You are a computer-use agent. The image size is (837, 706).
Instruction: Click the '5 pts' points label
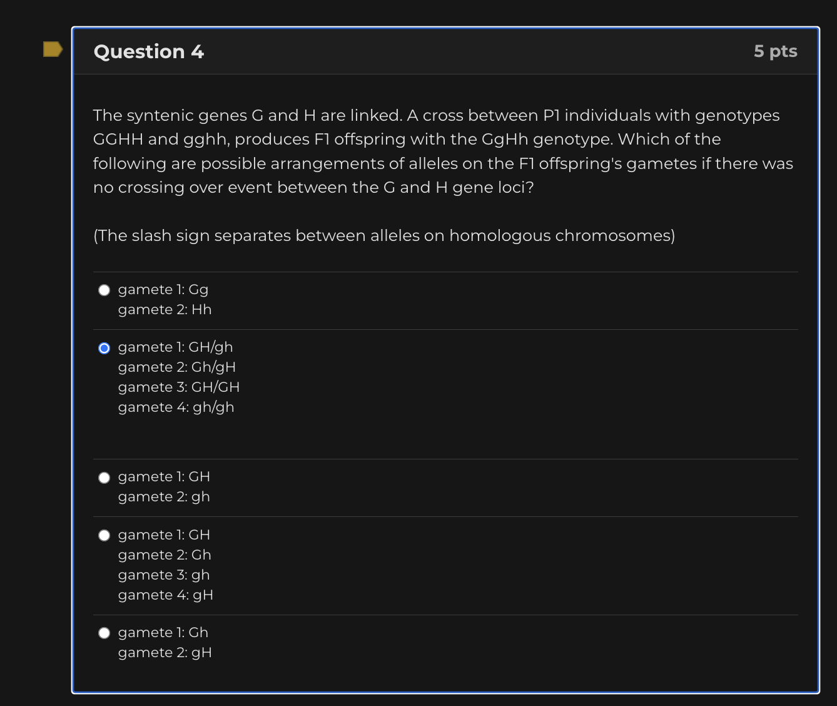(776, 51)
